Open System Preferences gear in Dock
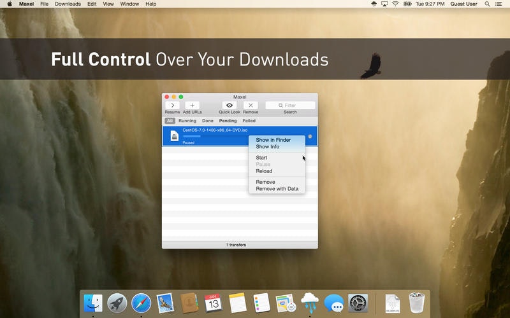 [358, 303]
